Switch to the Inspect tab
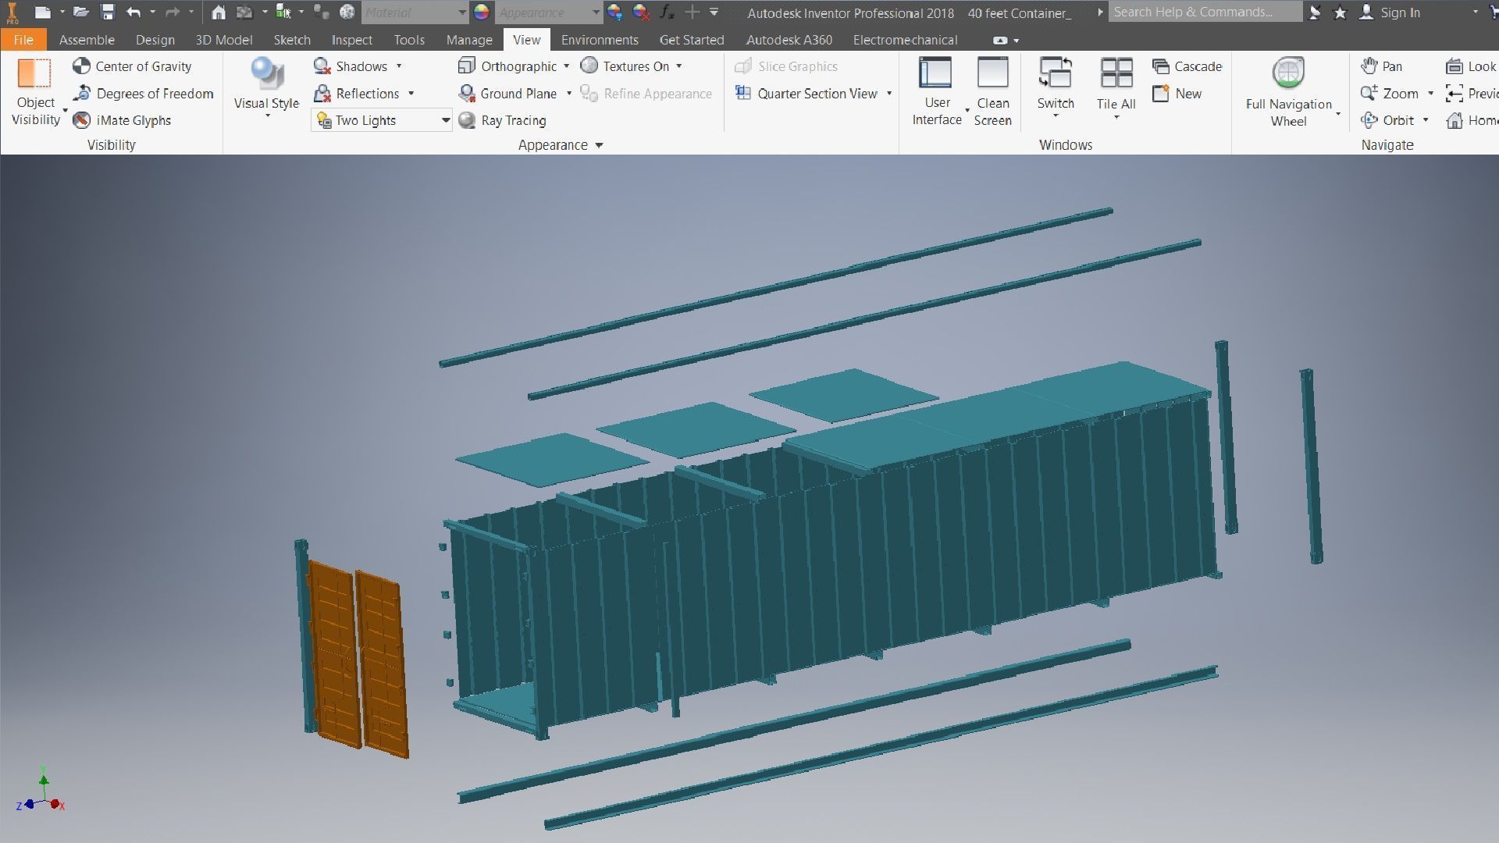This screenshot has height=843, width=1499. pyautogui.click(x=351, y=40)
